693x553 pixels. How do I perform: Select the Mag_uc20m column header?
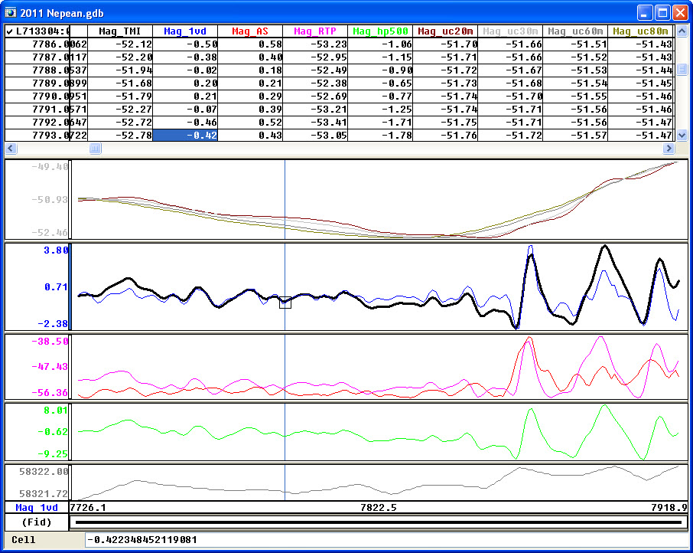coord(445,31)
